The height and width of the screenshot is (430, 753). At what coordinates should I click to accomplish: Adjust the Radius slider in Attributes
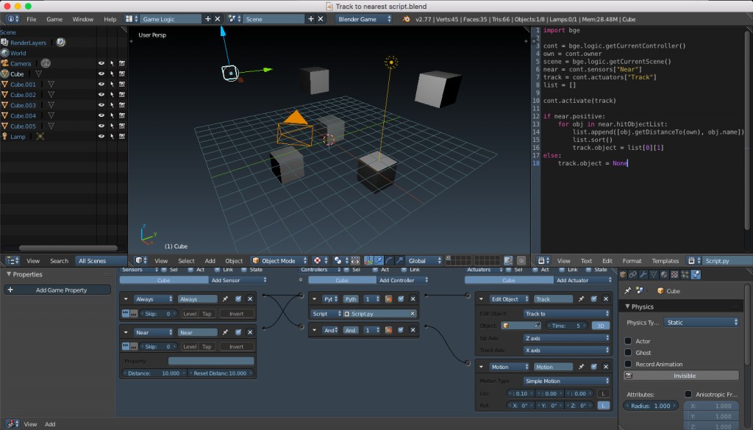tap(650, 406)
